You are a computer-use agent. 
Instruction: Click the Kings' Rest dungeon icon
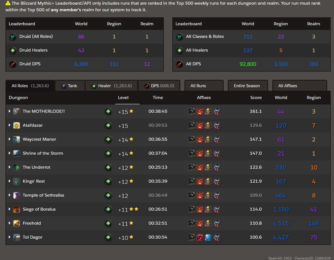(16, 181)
